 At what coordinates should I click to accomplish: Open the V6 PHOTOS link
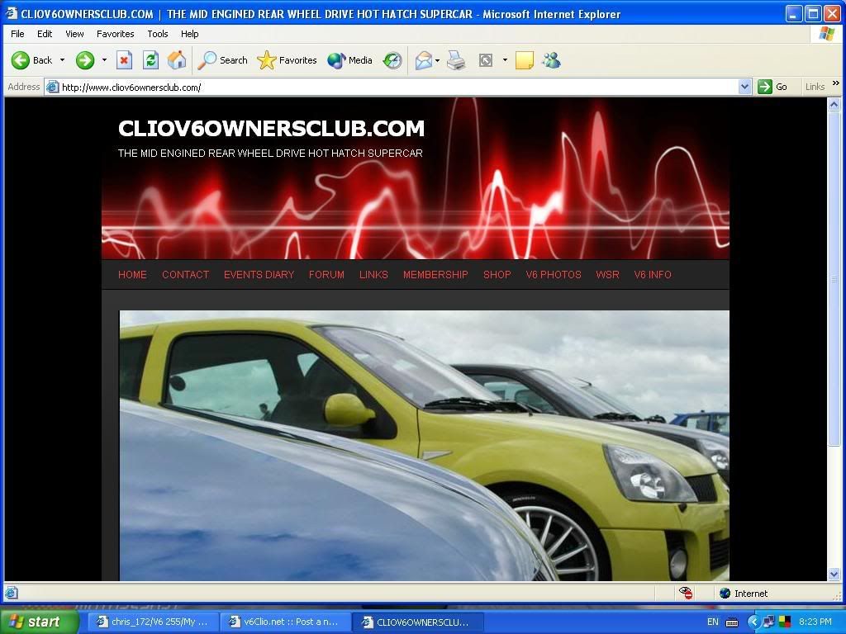point(554,274)
